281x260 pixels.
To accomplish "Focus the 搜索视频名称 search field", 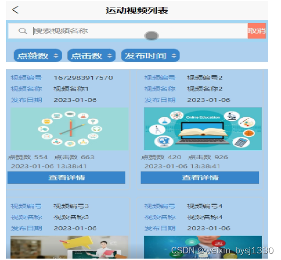I will tap(128, 31).
